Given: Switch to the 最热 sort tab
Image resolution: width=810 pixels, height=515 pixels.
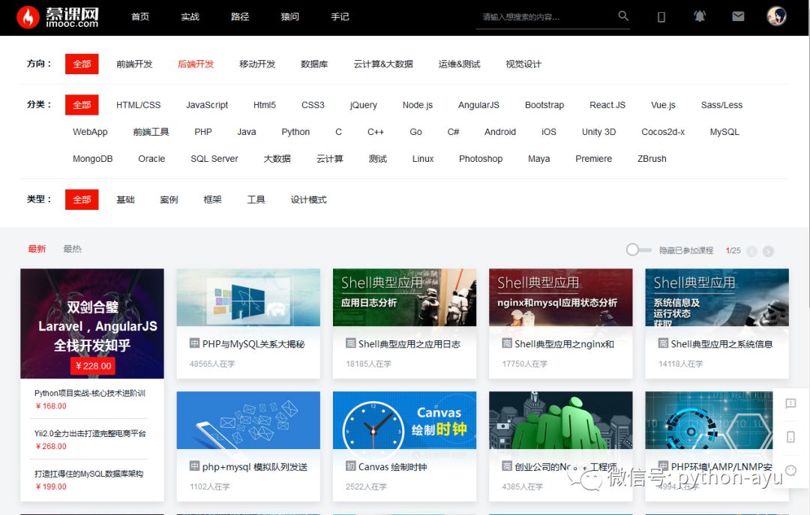Looking at the screenshot, I should 72,249.
